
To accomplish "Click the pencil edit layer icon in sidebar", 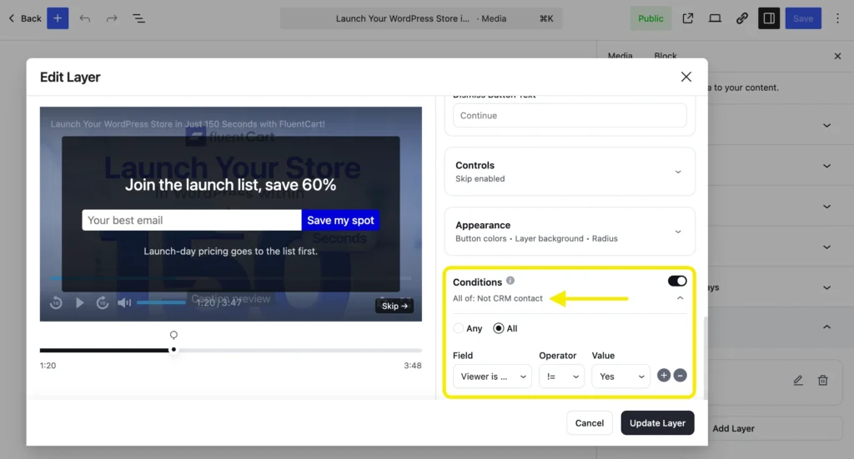I will click(x=798, y=380).
